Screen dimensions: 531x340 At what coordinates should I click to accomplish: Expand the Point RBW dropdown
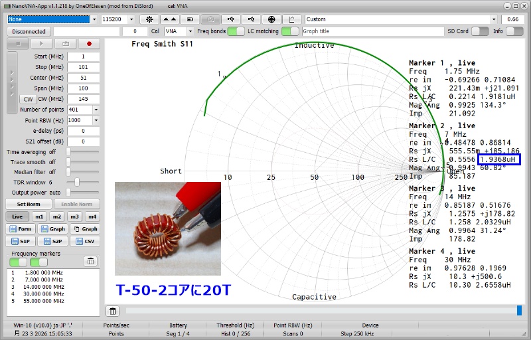tap(96, 120)
